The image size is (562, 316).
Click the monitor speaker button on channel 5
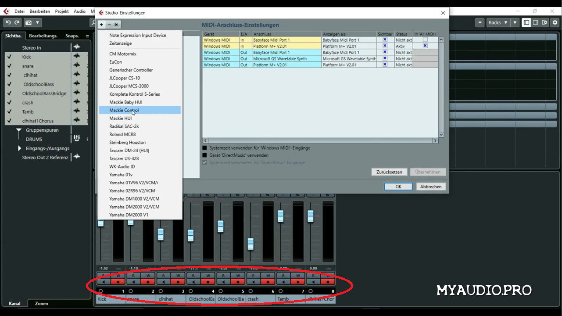[x=223, y=282]
